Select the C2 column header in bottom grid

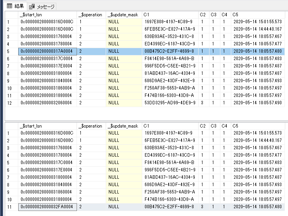pos(204,126)
